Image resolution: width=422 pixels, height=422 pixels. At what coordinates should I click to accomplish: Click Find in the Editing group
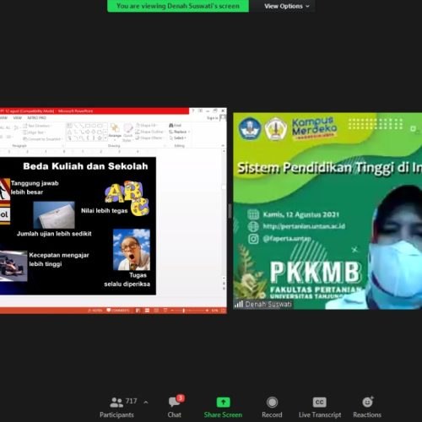pyautogui.click(x=176, y=125)
